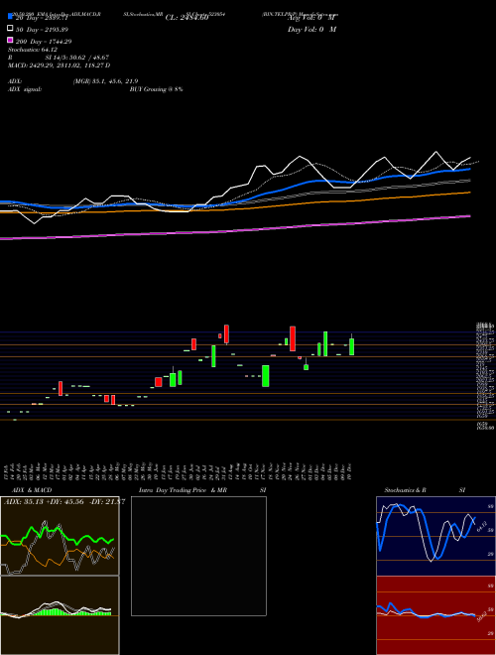Click the blue 20 Day legend swatch
The height and width of the screenshot is (655, 496).
point(10,17)
